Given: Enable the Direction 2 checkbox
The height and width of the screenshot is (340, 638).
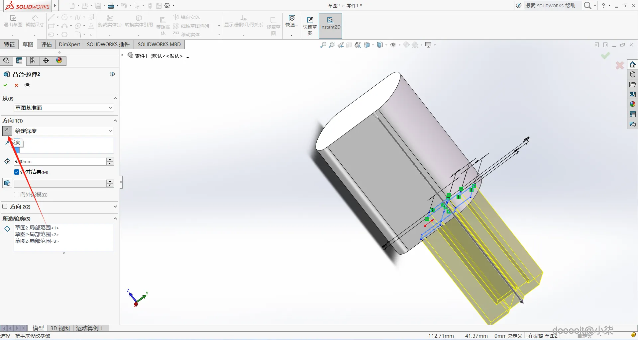Looking at the screenshot, I should [x=5, y=207].
